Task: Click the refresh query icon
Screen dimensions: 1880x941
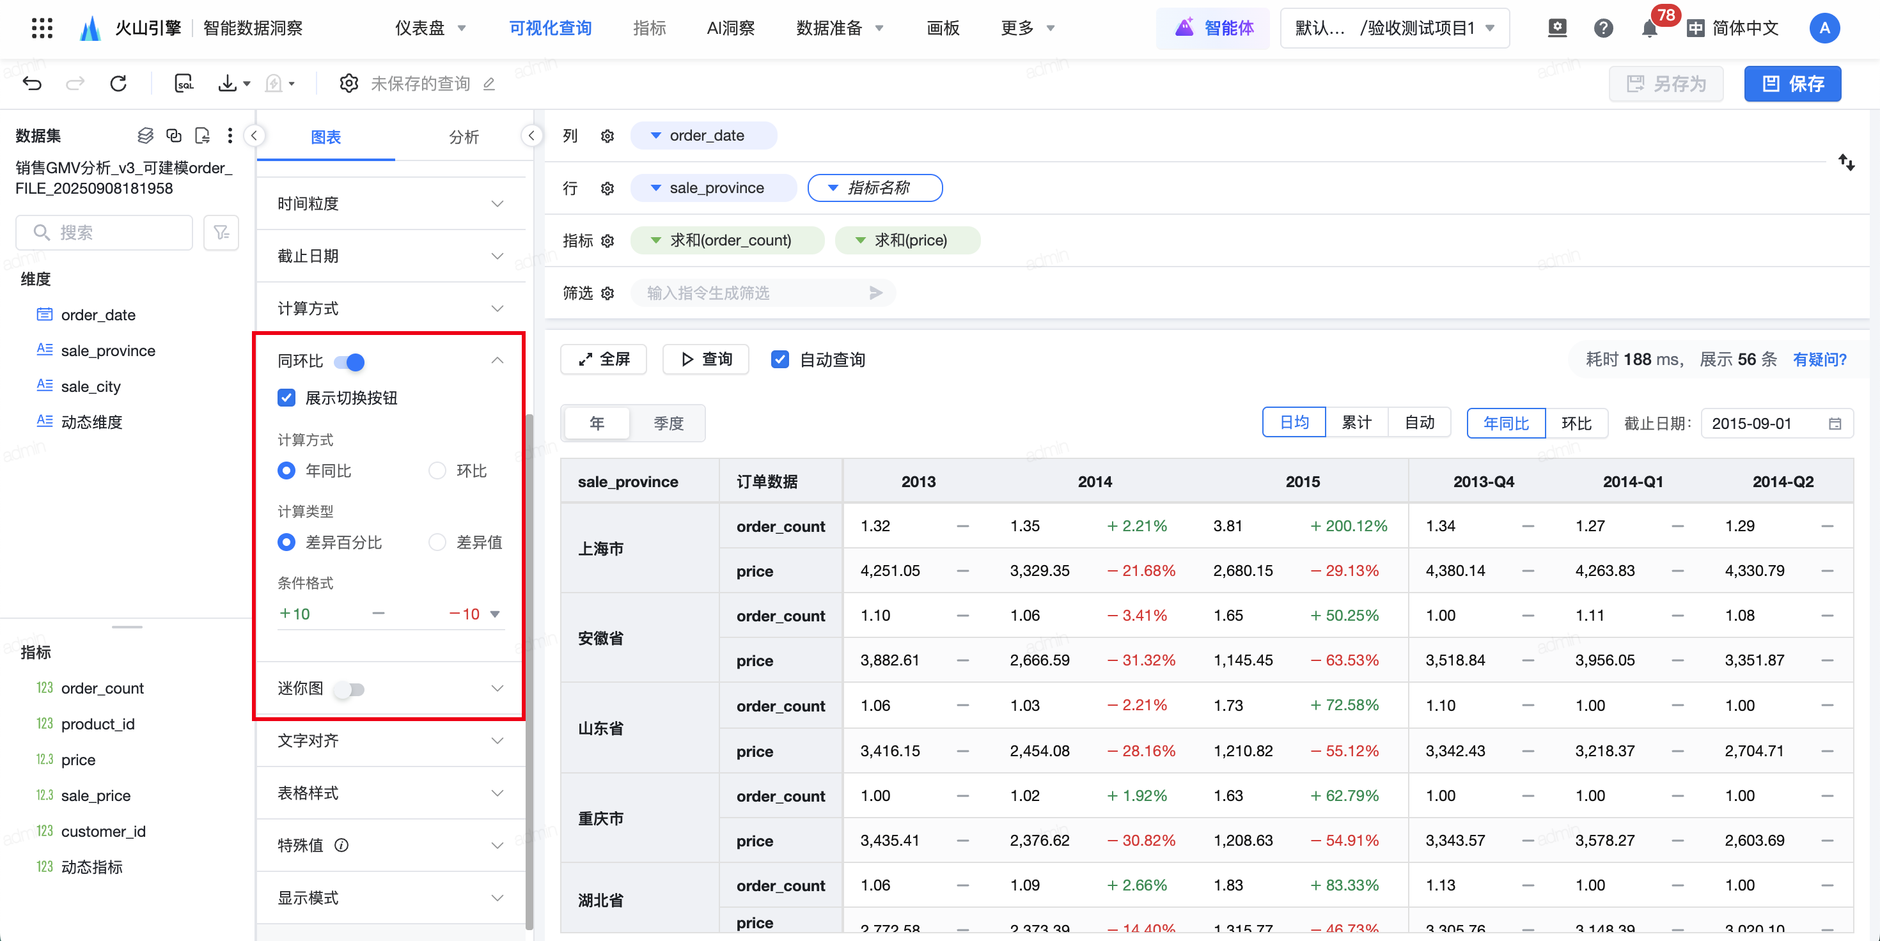Action: click(118, 83)
